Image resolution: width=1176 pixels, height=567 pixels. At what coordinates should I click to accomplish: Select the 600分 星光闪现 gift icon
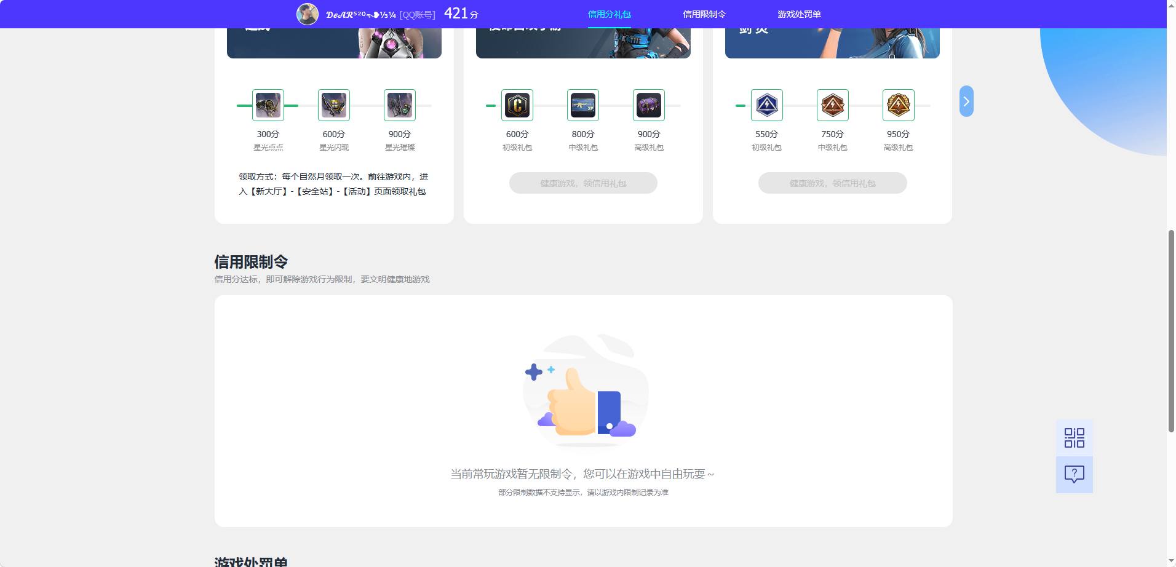click(334, 105)
